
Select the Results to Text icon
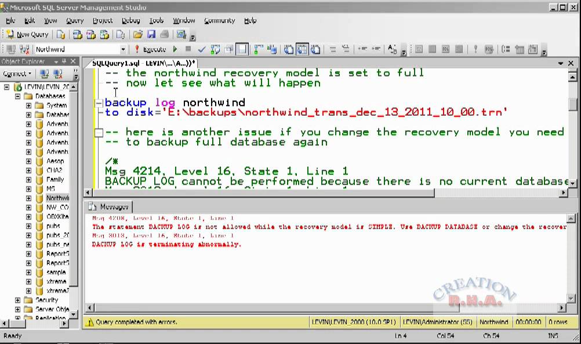point(289,49)
